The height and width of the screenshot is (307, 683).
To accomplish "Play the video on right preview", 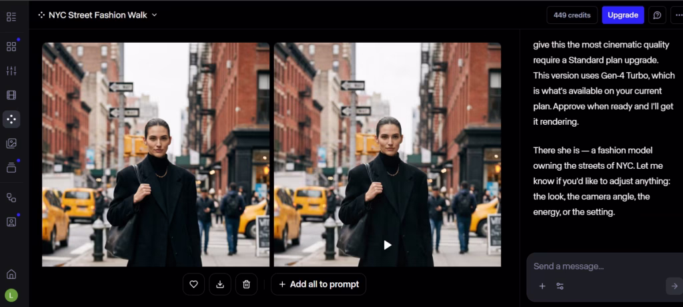I will pyautogui.click(x=388, y=245).
